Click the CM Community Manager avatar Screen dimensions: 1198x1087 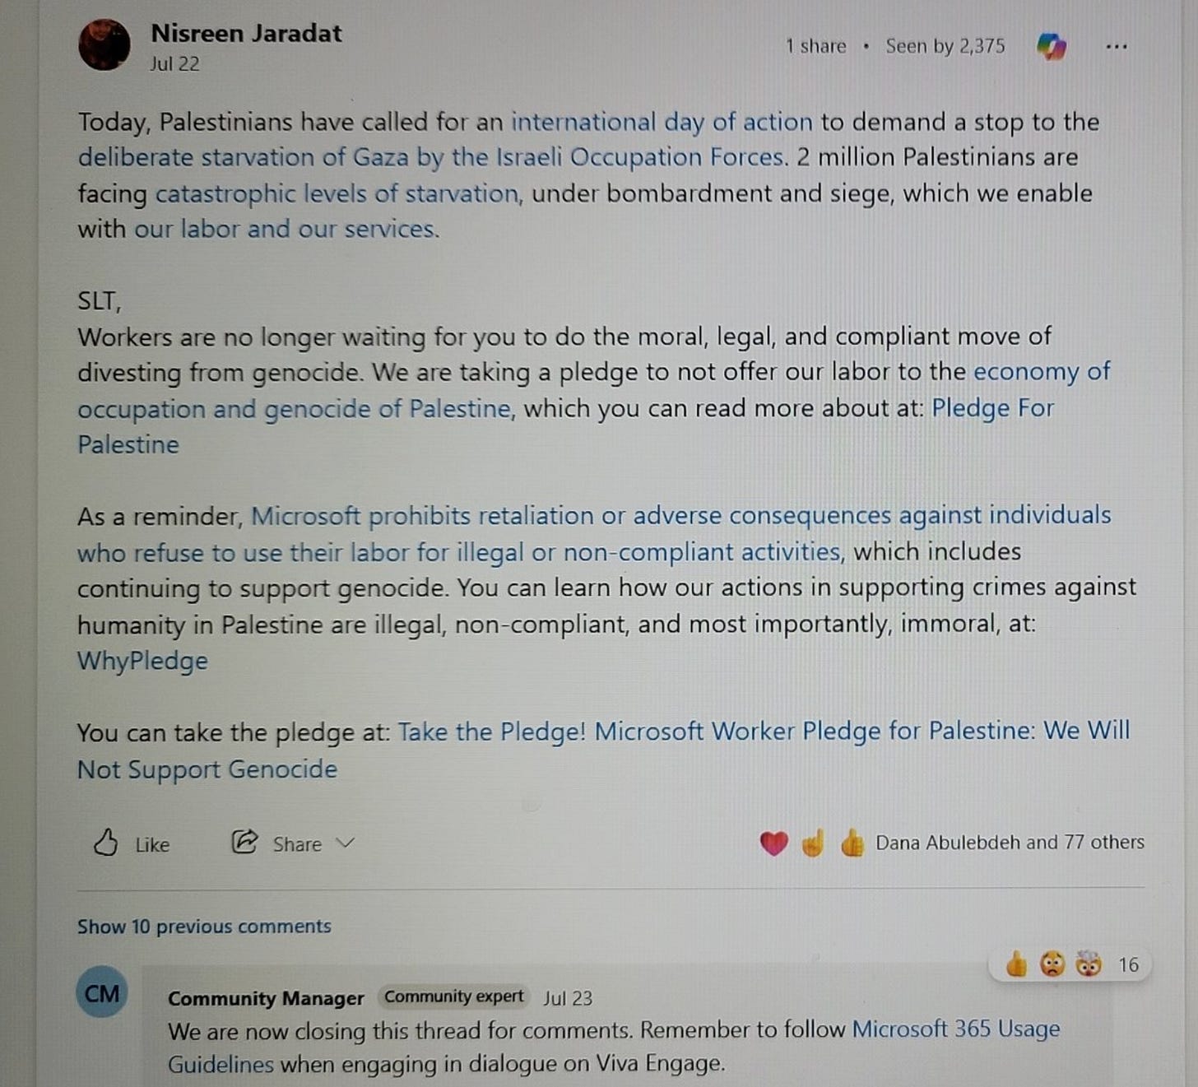pos(102,993)
